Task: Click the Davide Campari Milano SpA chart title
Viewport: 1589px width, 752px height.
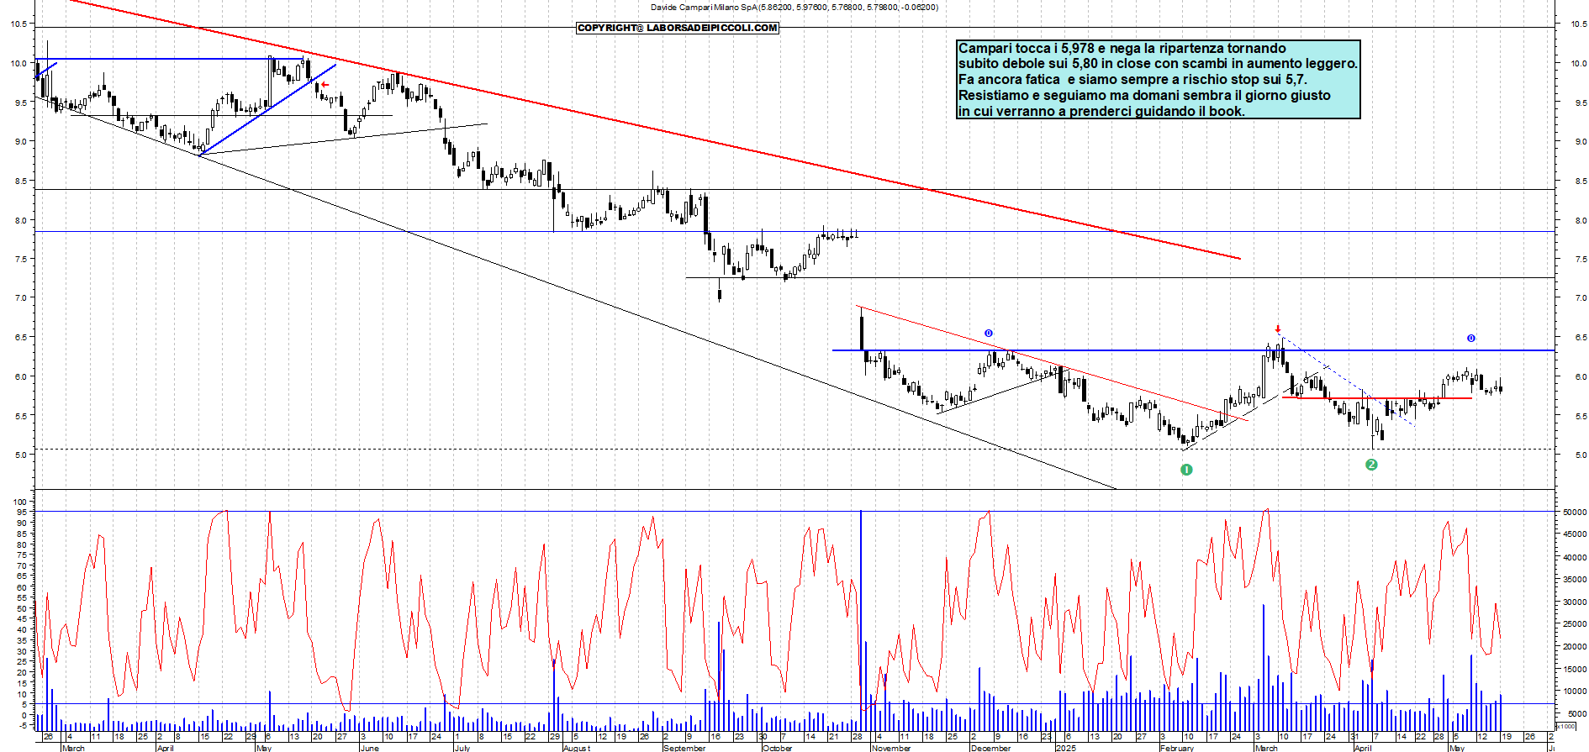Action: pos(794,7)
